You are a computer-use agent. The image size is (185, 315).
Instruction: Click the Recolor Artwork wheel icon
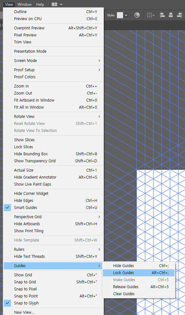pos(137,15)
